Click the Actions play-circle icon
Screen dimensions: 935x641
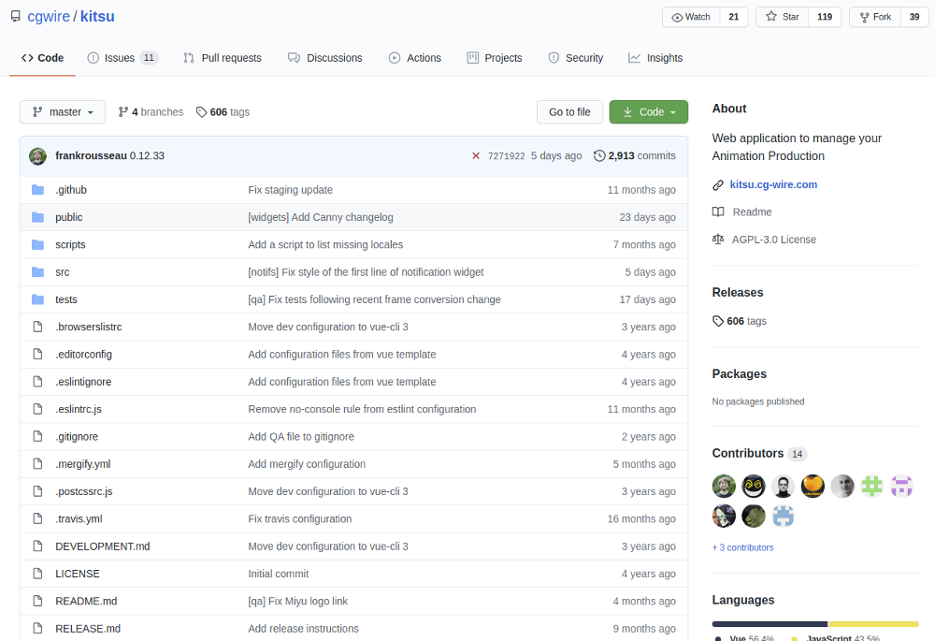pos(395,57)
